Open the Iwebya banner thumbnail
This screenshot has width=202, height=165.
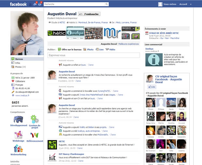click(75, 33)
